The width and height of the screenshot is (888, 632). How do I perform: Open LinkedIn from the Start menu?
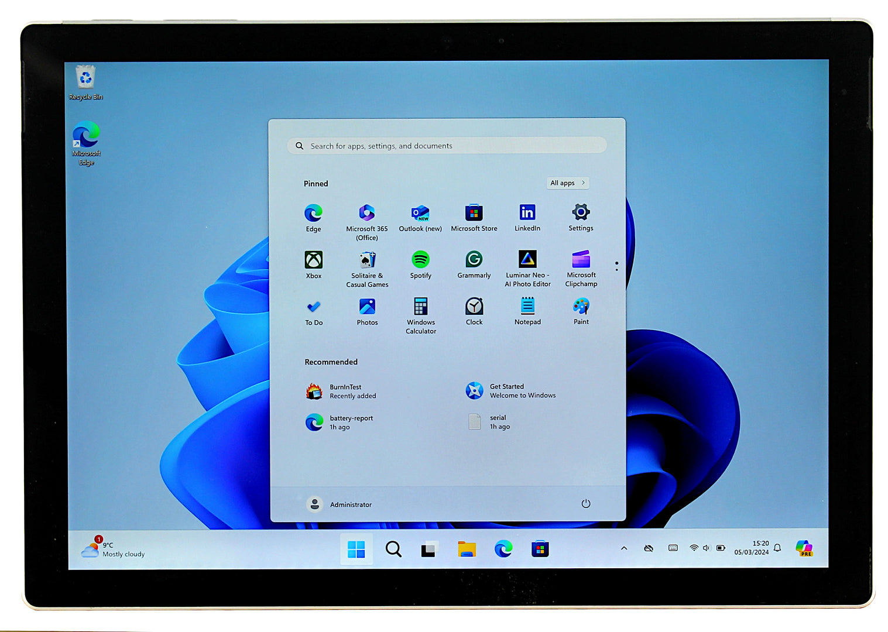pyautogui.click(x=527, y=212)
